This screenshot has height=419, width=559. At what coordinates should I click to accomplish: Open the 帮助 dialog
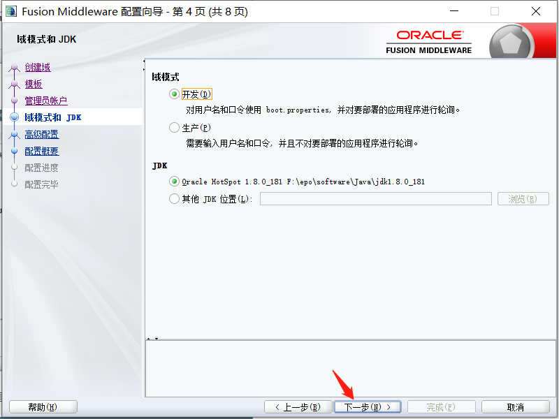tap(43, 406)
